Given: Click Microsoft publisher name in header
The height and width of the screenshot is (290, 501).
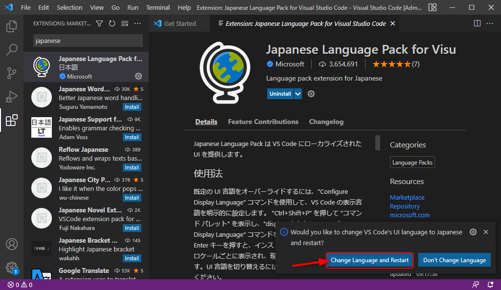Looking at the screenshot, I should 290,64.
